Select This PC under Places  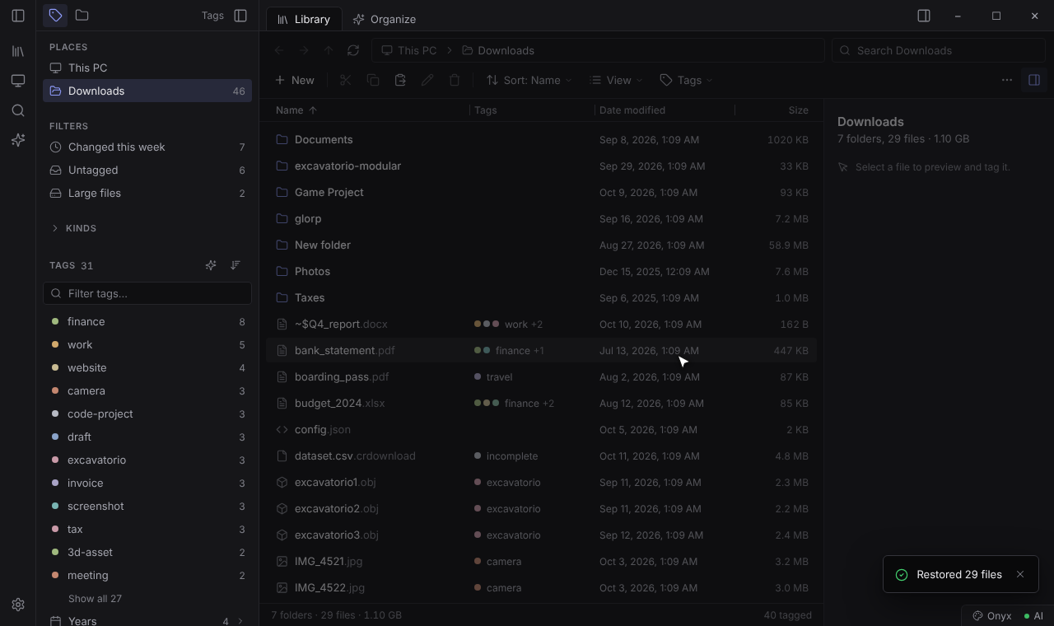pyautogui.click(x=147, y=68)
